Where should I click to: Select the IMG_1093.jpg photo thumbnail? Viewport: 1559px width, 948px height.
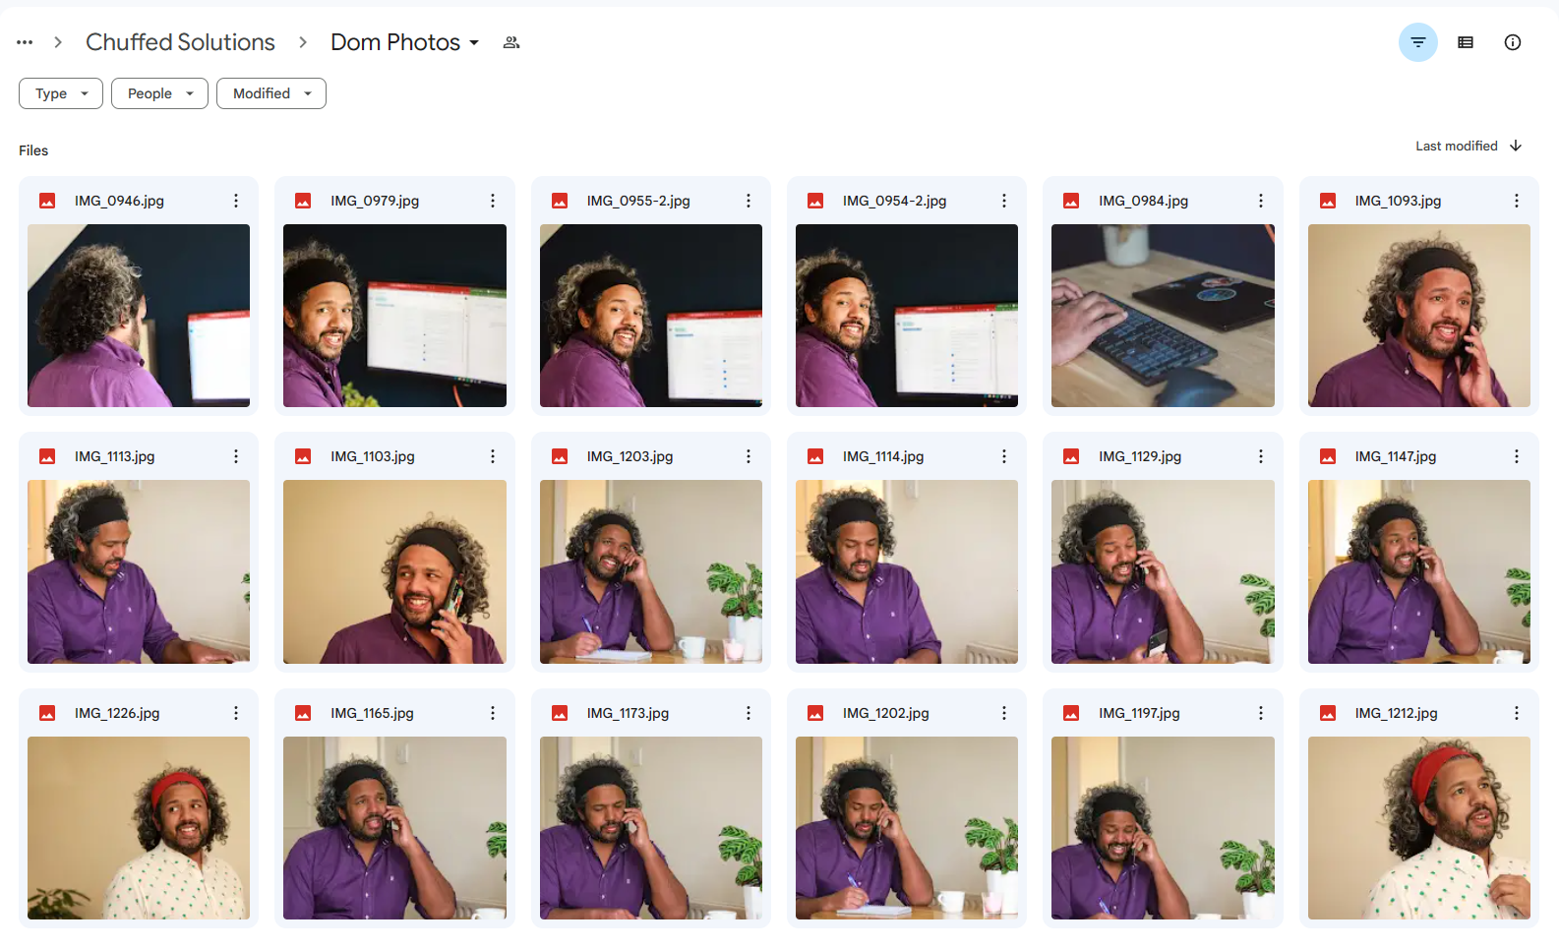(x=1419, y=316)
